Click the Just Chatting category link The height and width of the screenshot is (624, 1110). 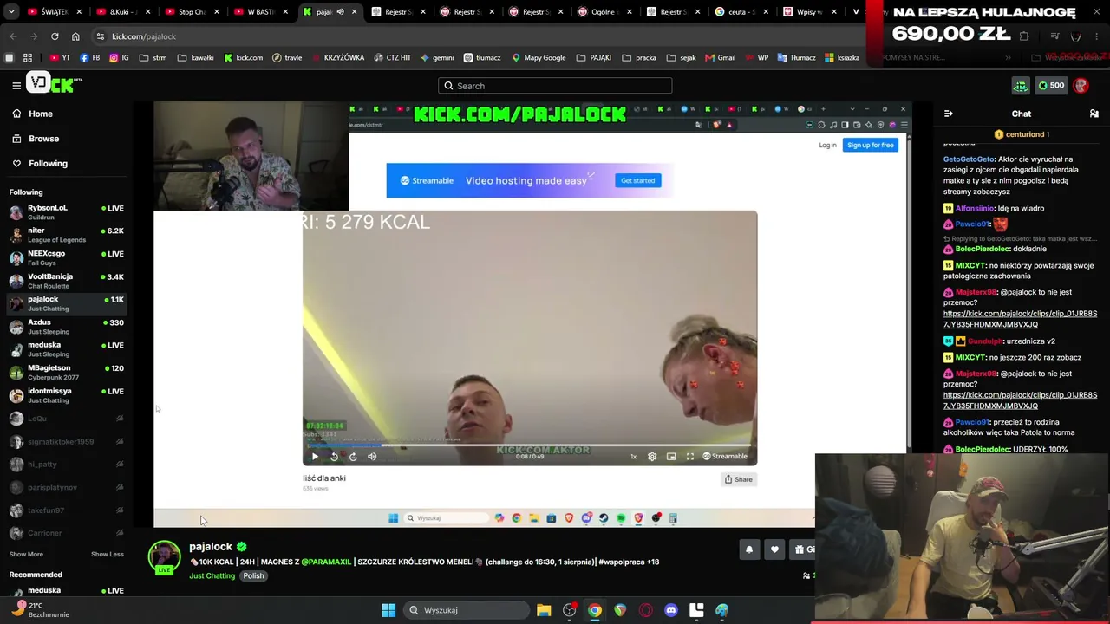point(212,575)
